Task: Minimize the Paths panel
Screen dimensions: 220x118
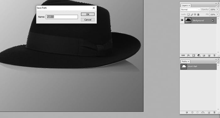Action: (x=216, y=59)
